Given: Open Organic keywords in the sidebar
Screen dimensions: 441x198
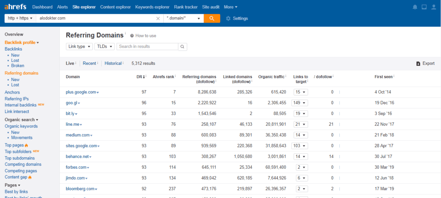Looking at the screenshot, I should click(x=21, y=126).
